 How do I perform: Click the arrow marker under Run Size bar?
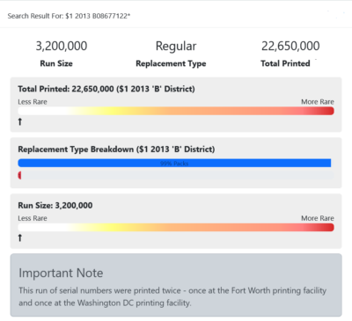tap(20, 237)
